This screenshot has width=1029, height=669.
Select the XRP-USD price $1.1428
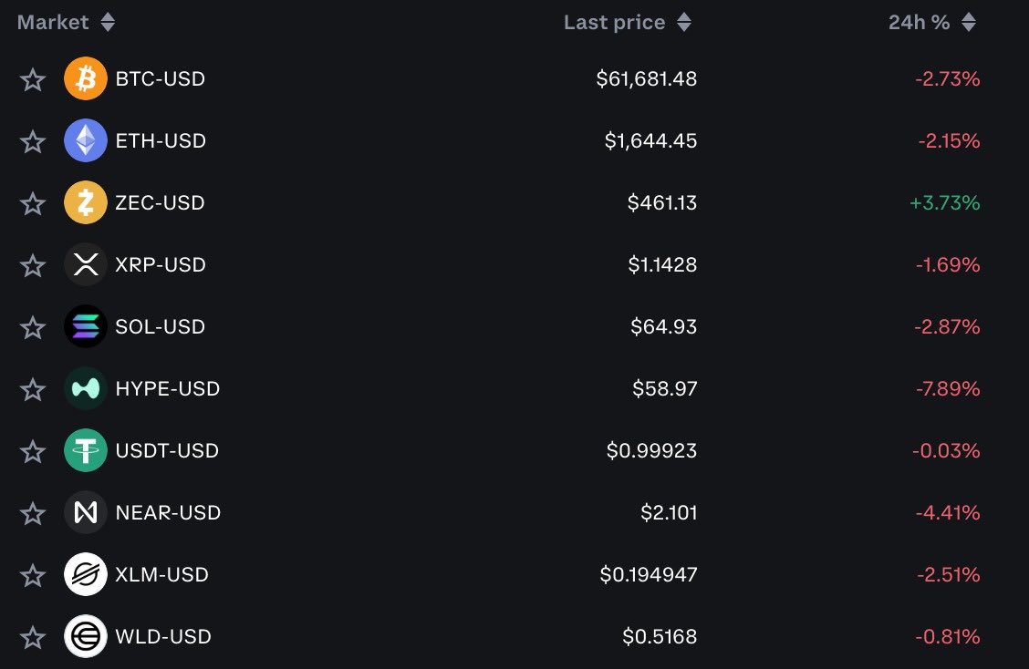[x=662, y=264]
